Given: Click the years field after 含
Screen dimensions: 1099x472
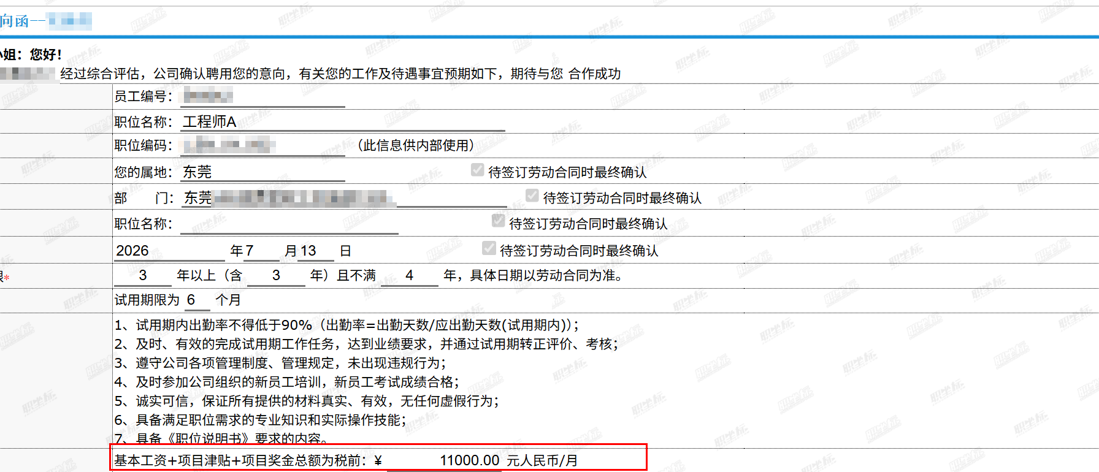Looking at the screenshot, I should pos(276,275).
